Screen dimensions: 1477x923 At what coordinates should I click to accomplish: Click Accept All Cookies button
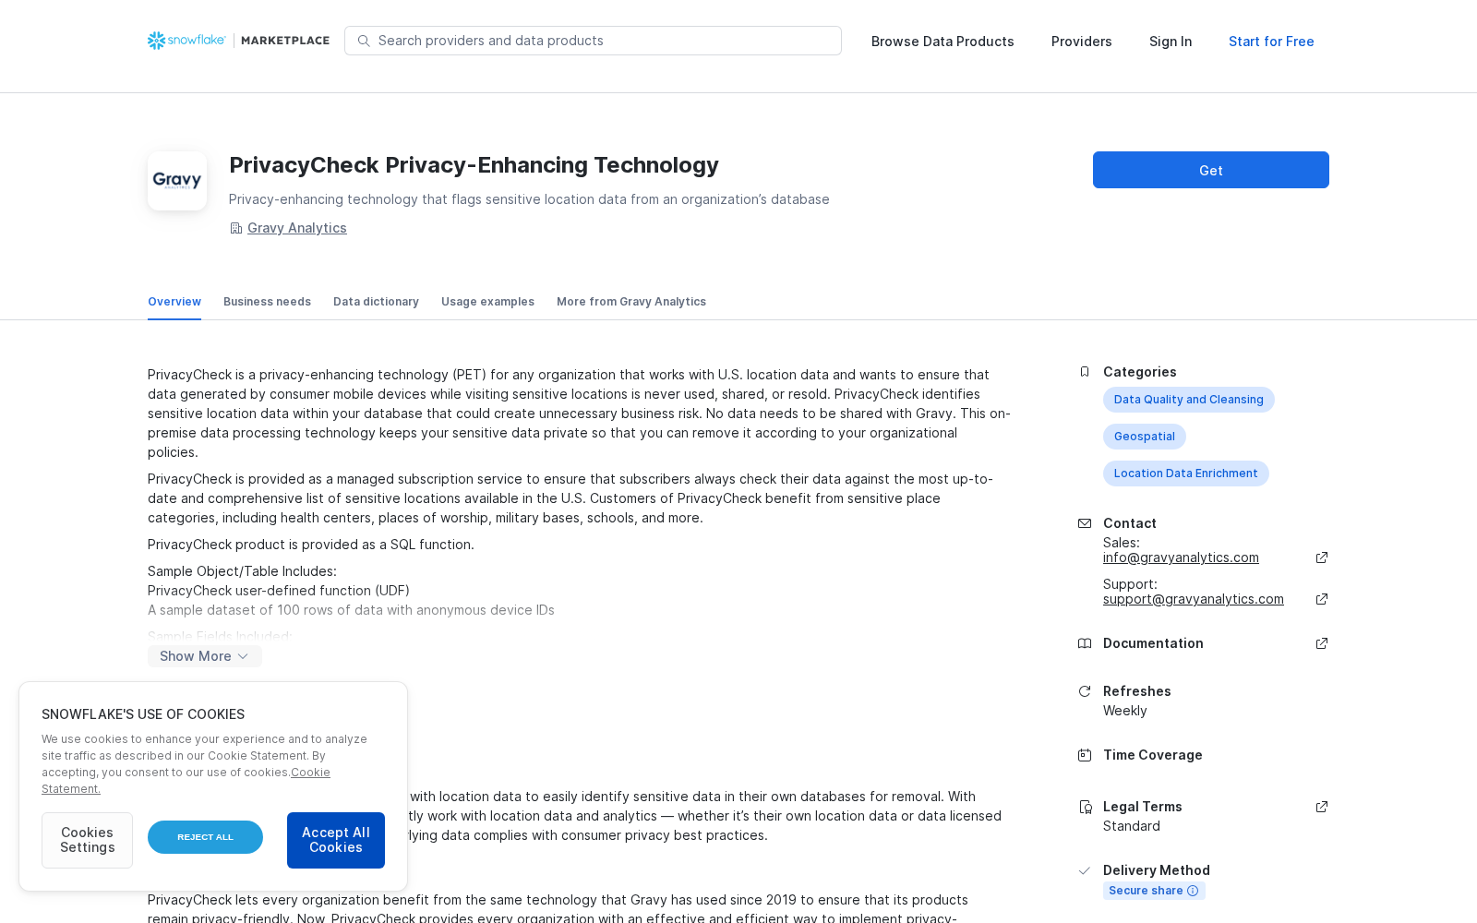336,840
